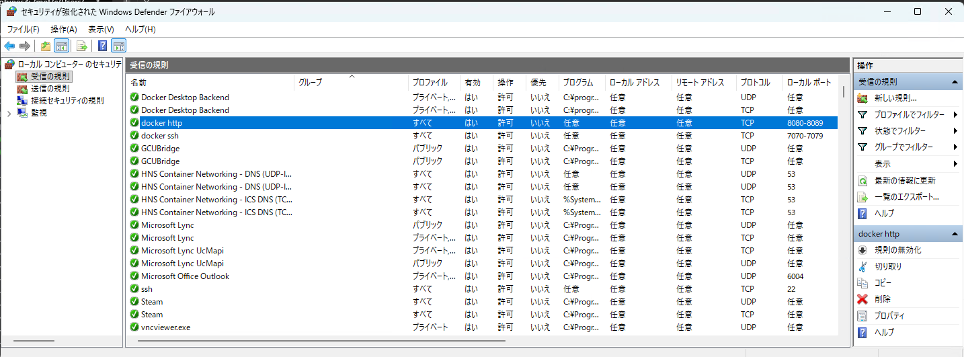This screenshot has width=964, height=357.
Task: Click the blue Back arrow in toolbar
Action: (x=9, y=46)
